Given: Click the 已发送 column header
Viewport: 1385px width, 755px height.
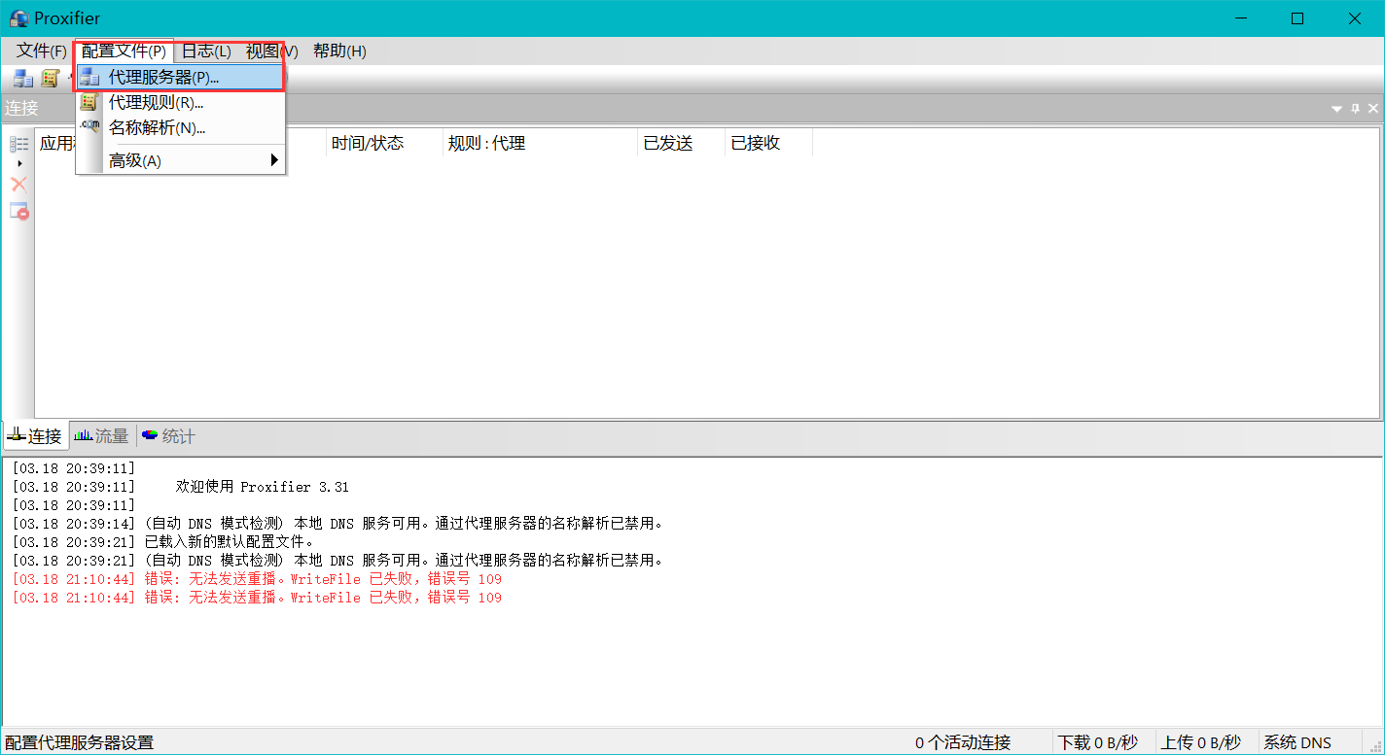Looking at the screenshot, I should [681, 143].
